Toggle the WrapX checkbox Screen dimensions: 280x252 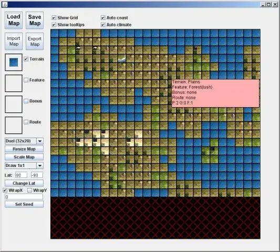click(x=5, y=190)
